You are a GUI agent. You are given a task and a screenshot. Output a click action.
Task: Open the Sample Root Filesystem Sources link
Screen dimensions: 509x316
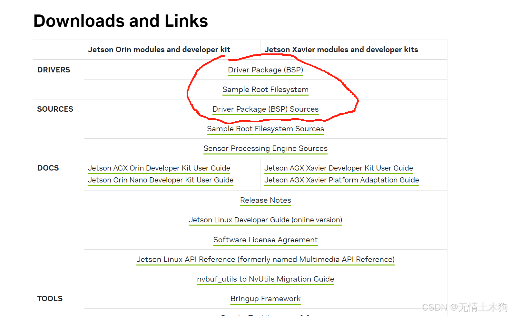coord(265,129)
